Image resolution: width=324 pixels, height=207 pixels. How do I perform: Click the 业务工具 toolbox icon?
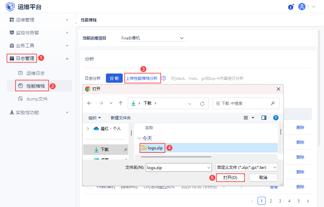tap(12, 45)
